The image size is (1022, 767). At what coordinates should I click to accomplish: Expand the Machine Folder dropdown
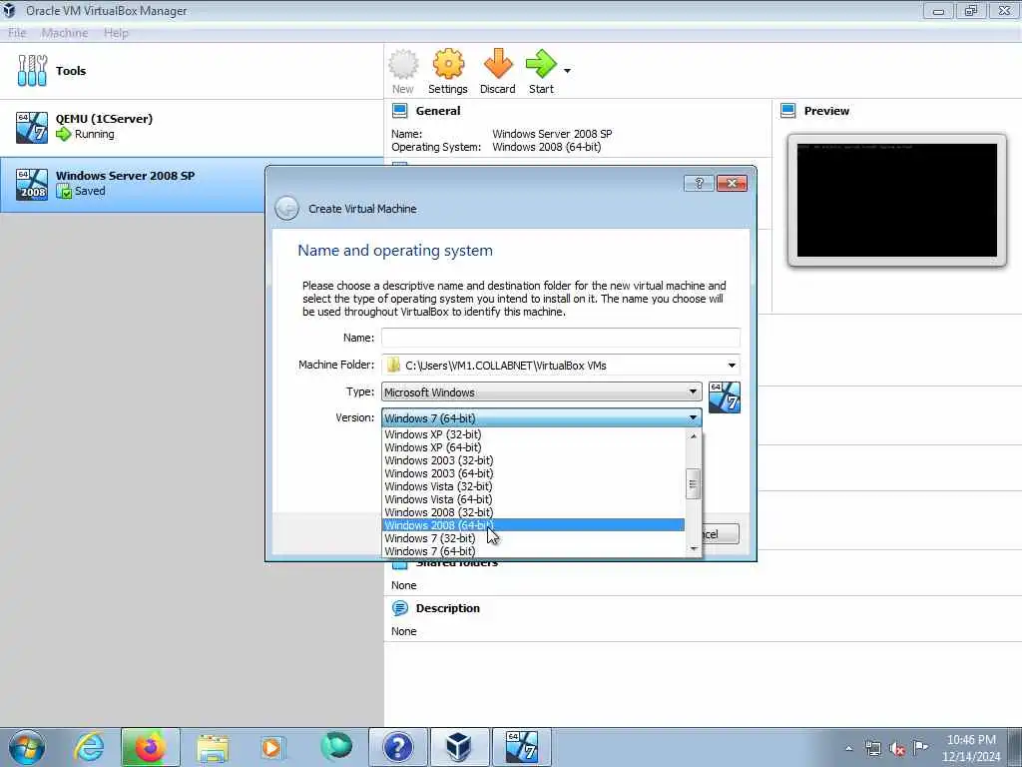tap(732, 366)
